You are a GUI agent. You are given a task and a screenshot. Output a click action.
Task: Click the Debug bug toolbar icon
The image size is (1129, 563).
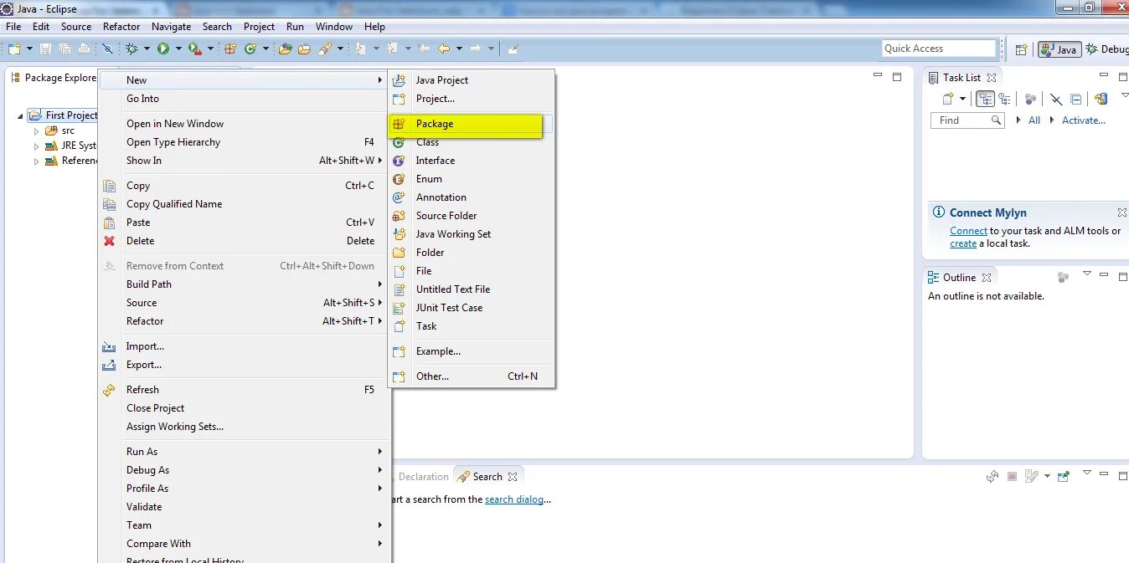coord(131,49)
